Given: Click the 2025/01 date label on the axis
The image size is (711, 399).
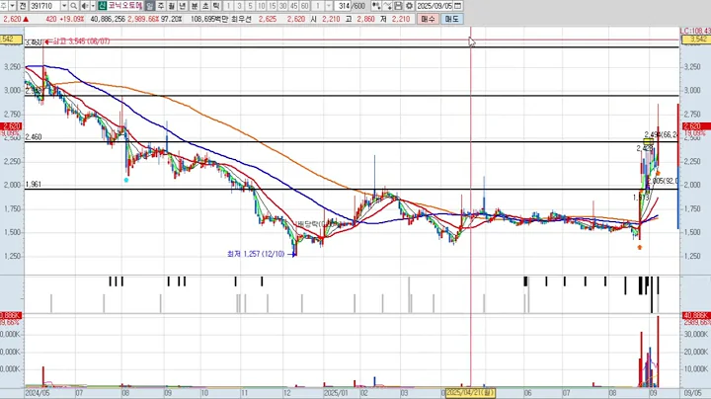Looking at the screenshot, I should 336,393.
